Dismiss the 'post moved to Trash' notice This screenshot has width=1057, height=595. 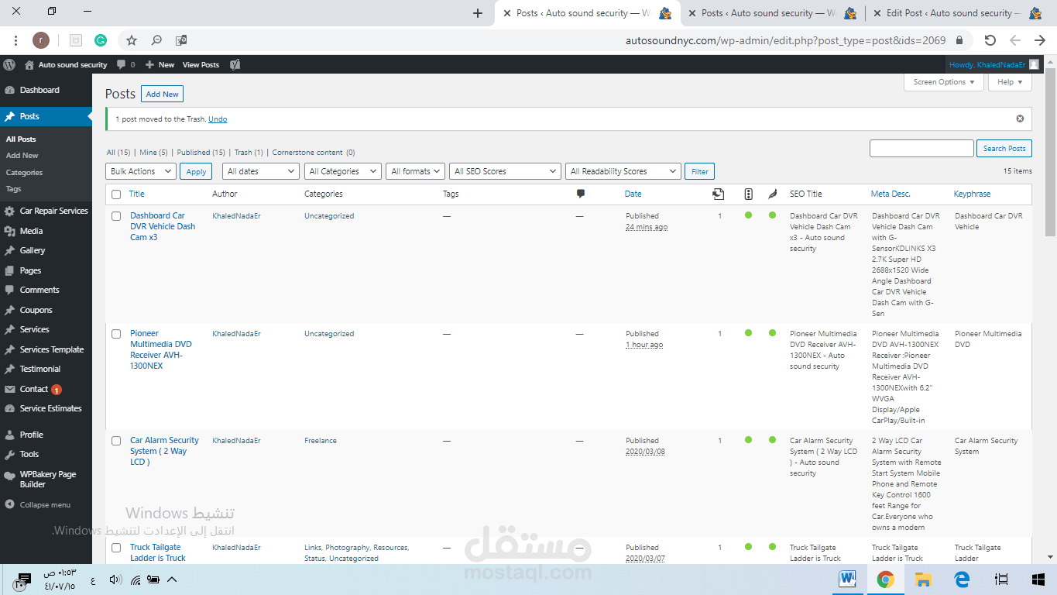1020,119
